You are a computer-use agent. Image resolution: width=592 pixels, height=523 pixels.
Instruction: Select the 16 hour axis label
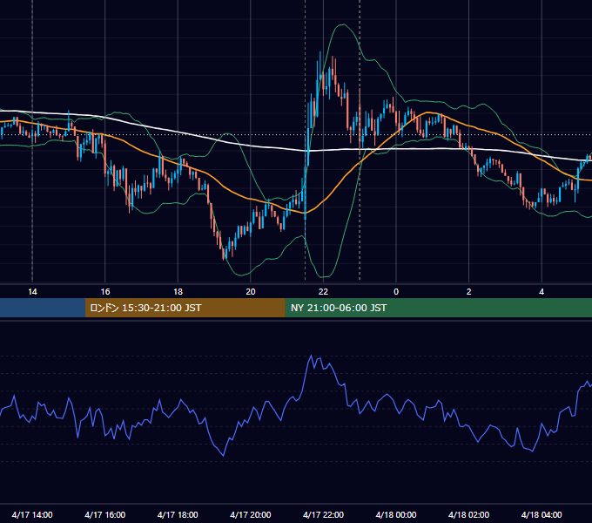click(x=105, y=292)
